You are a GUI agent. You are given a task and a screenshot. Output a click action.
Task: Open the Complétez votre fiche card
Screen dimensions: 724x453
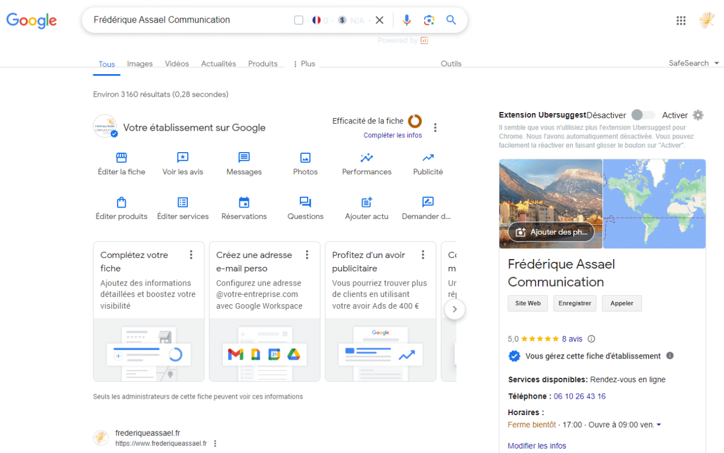tap(149, 312)
